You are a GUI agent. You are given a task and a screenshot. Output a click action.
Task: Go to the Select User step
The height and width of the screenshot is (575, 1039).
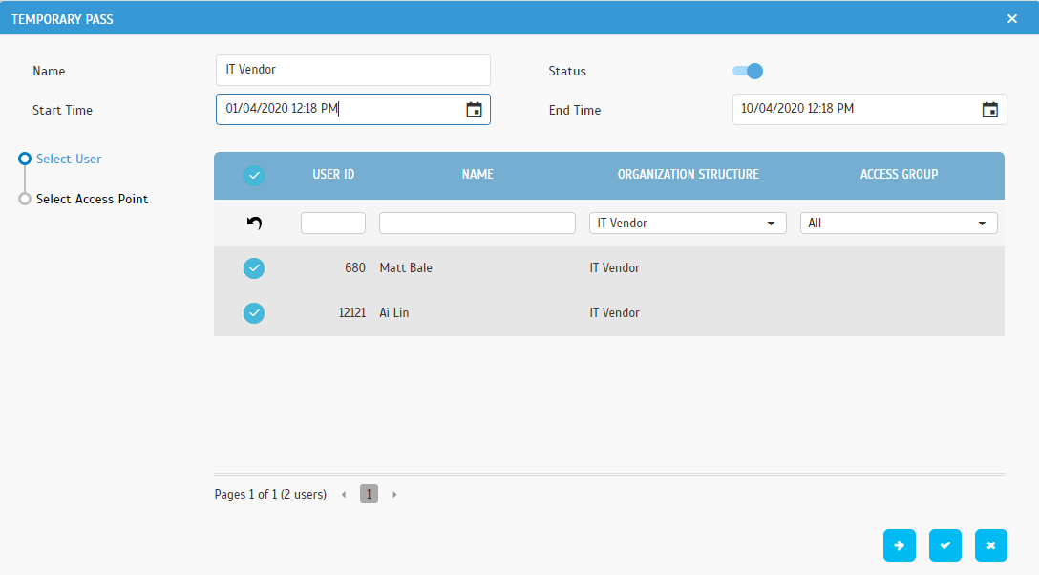tap(68, 159)
